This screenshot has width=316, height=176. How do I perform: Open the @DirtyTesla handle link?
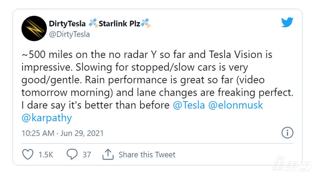(69, 35)
